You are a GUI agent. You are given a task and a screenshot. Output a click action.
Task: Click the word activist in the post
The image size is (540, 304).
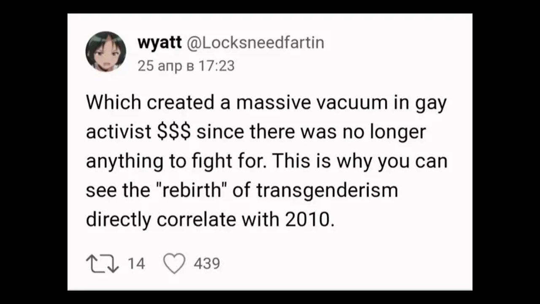point(119,132)
